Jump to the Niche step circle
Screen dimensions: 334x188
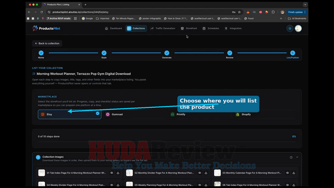(x=41, y=53)
